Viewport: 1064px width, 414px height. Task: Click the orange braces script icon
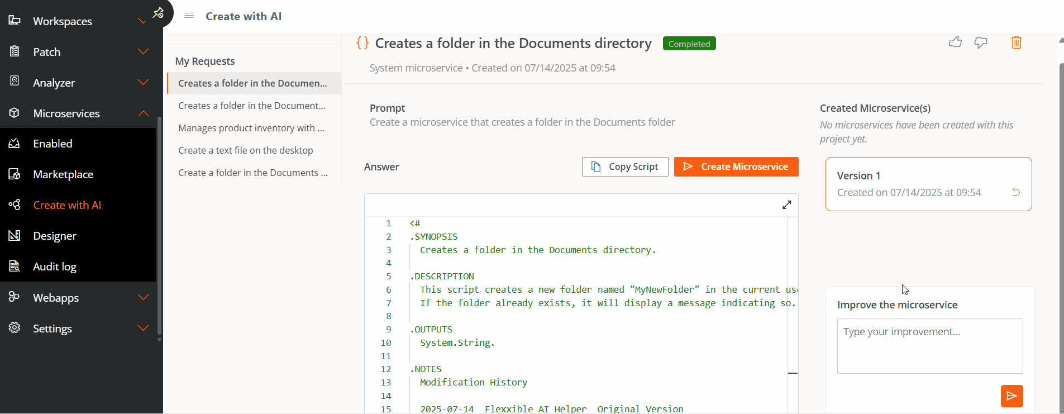362,43
